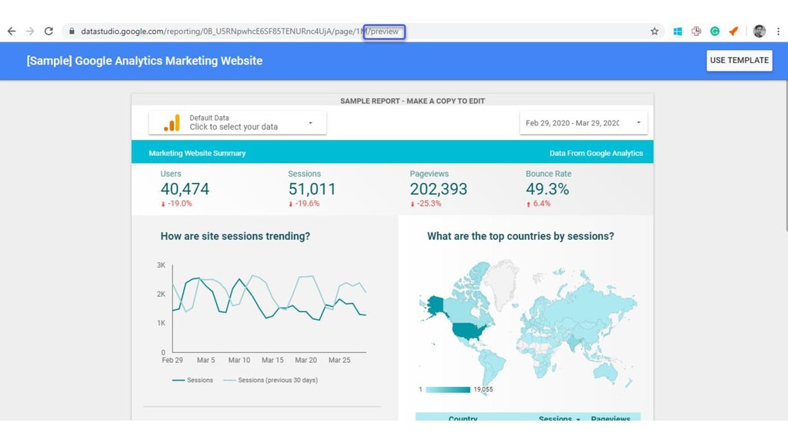This screenshot has width=788, height=443.
Task: Open the Chrome profile avatar
Action: (760, 31)
